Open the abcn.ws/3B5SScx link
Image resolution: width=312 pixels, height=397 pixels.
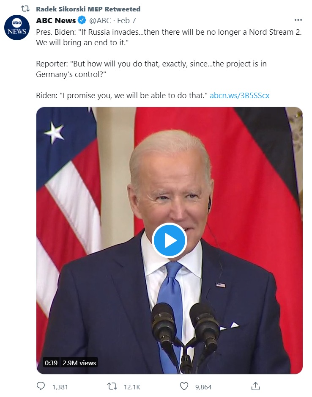[x=239, y=96]
